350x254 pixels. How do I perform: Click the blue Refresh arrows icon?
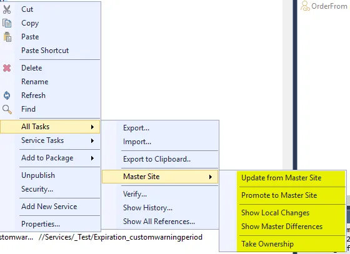(7, 95)
